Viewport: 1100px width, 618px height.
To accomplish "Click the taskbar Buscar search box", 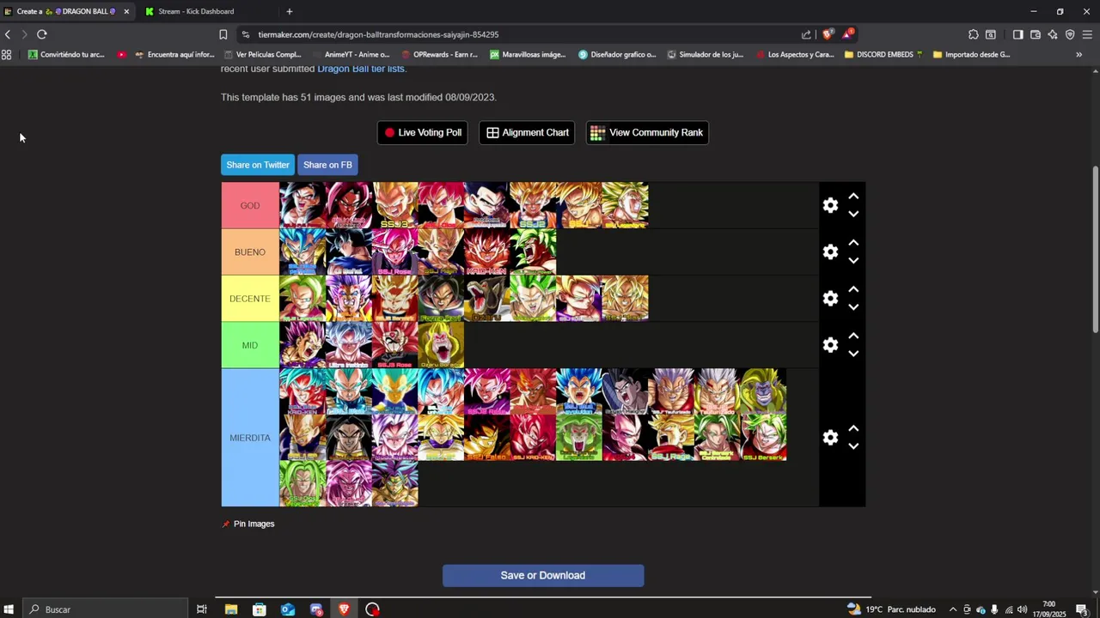I will (103, 609).
